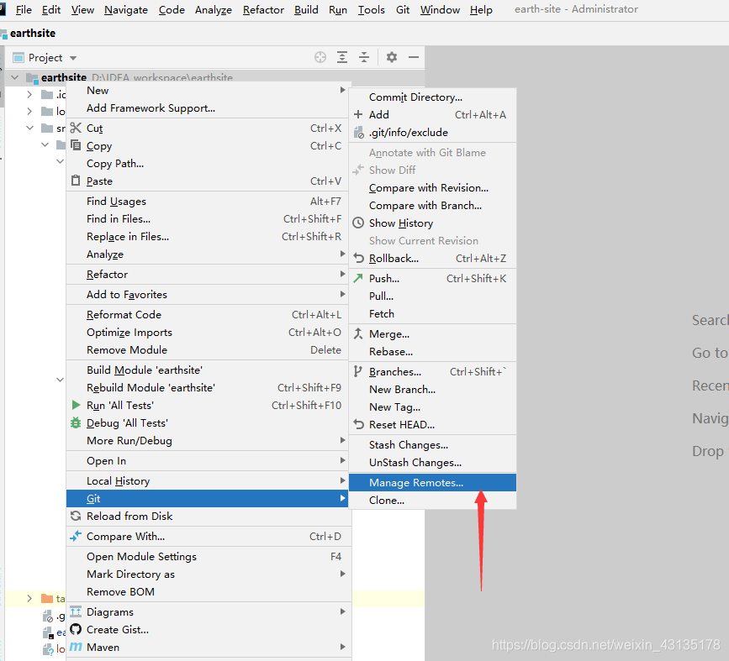Select Rebase... option
This screenshot has width=729, height=661.
click(x=432, y=352)
